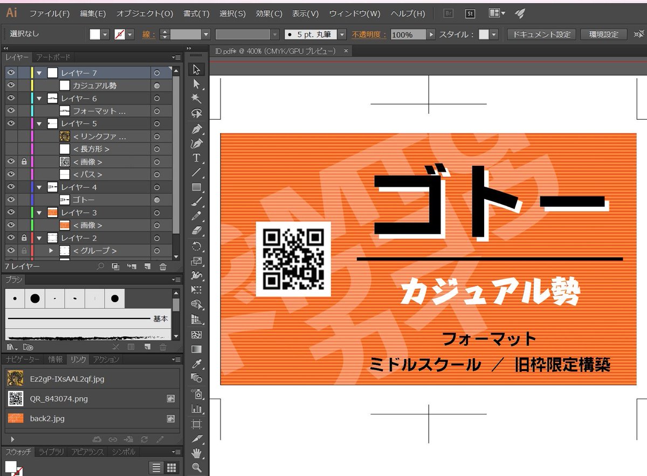Open the opacity 100% flyout arrow

point(431,35)
